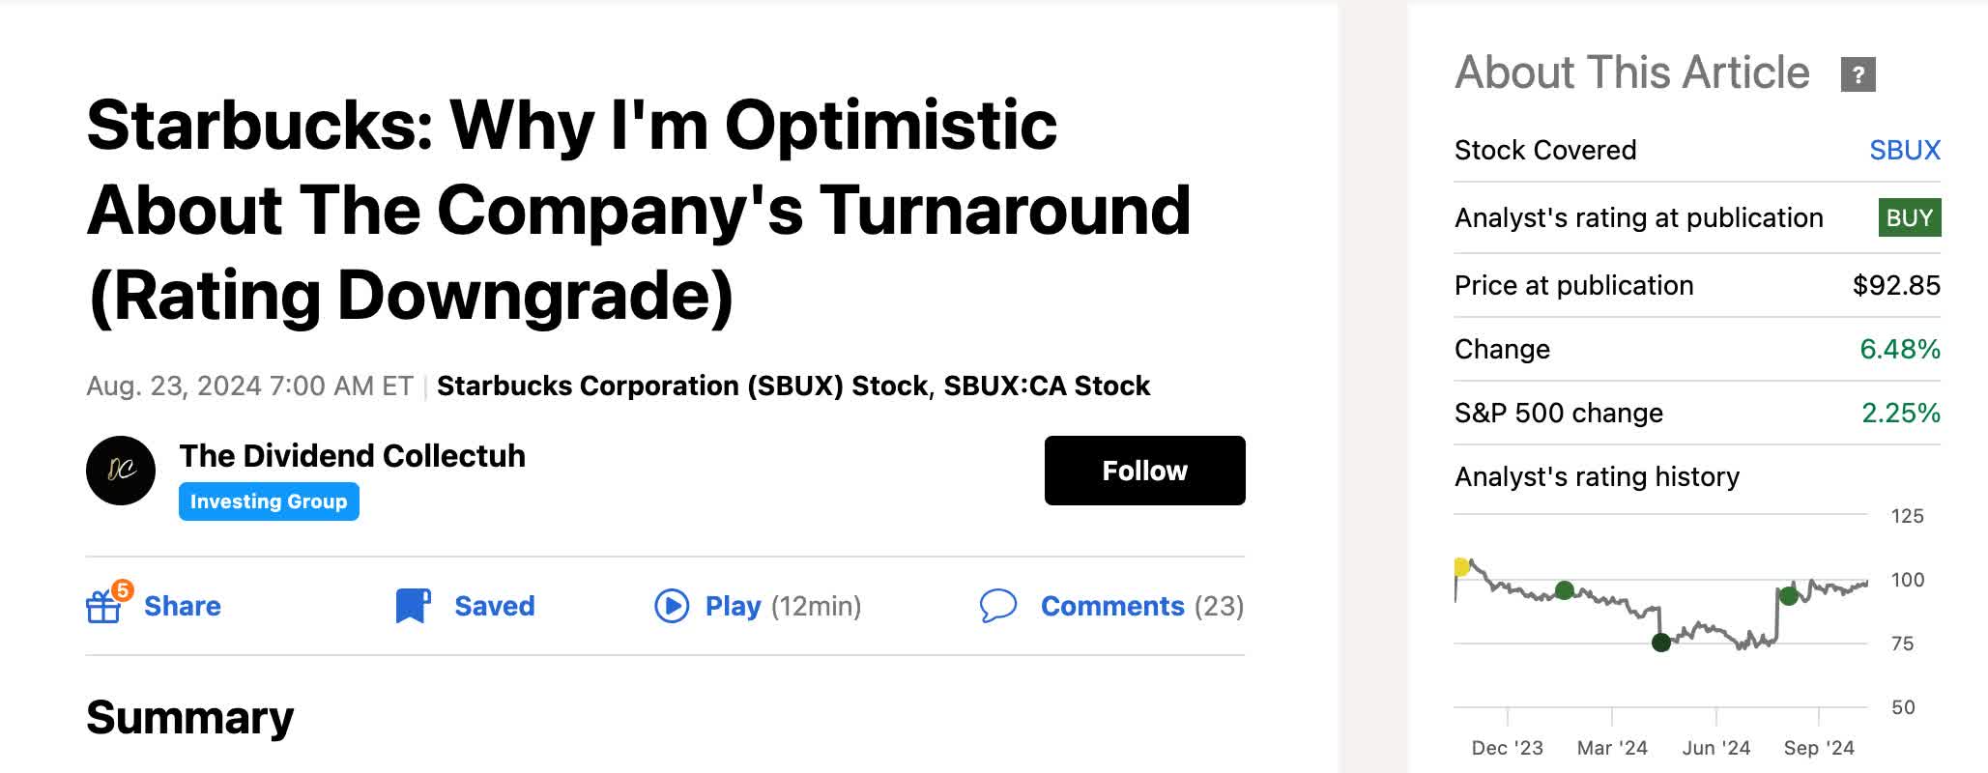
Task: Jump to the Comments (23) section
Action: coord(1111,606)
